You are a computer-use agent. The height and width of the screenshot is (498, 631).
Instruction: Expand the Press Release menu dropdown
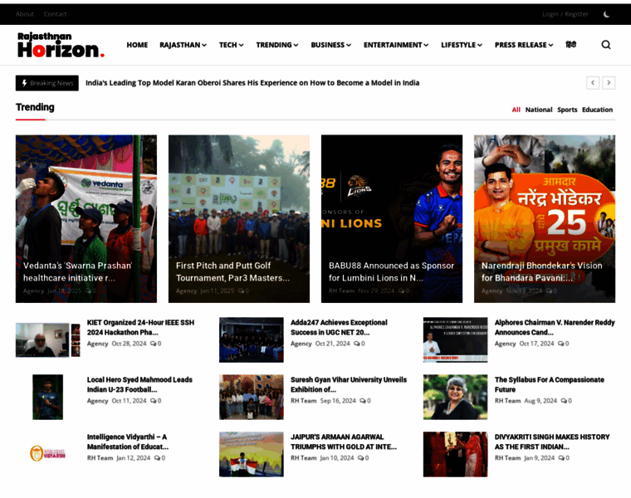click(524, 45)
